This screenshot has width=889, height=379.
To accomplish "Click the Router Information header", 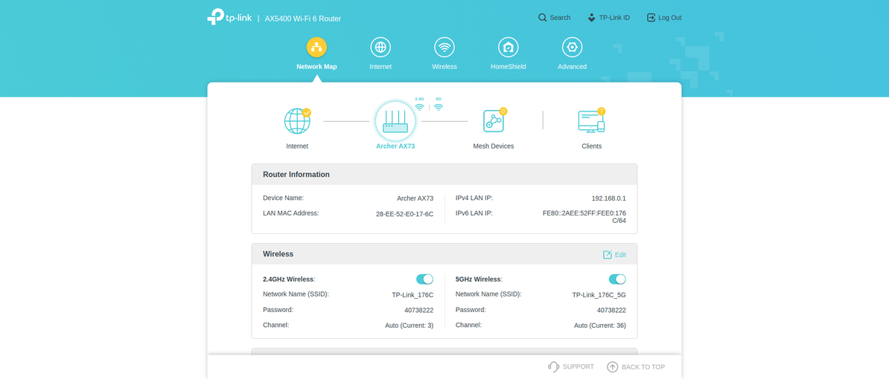I will pos(444,174).
